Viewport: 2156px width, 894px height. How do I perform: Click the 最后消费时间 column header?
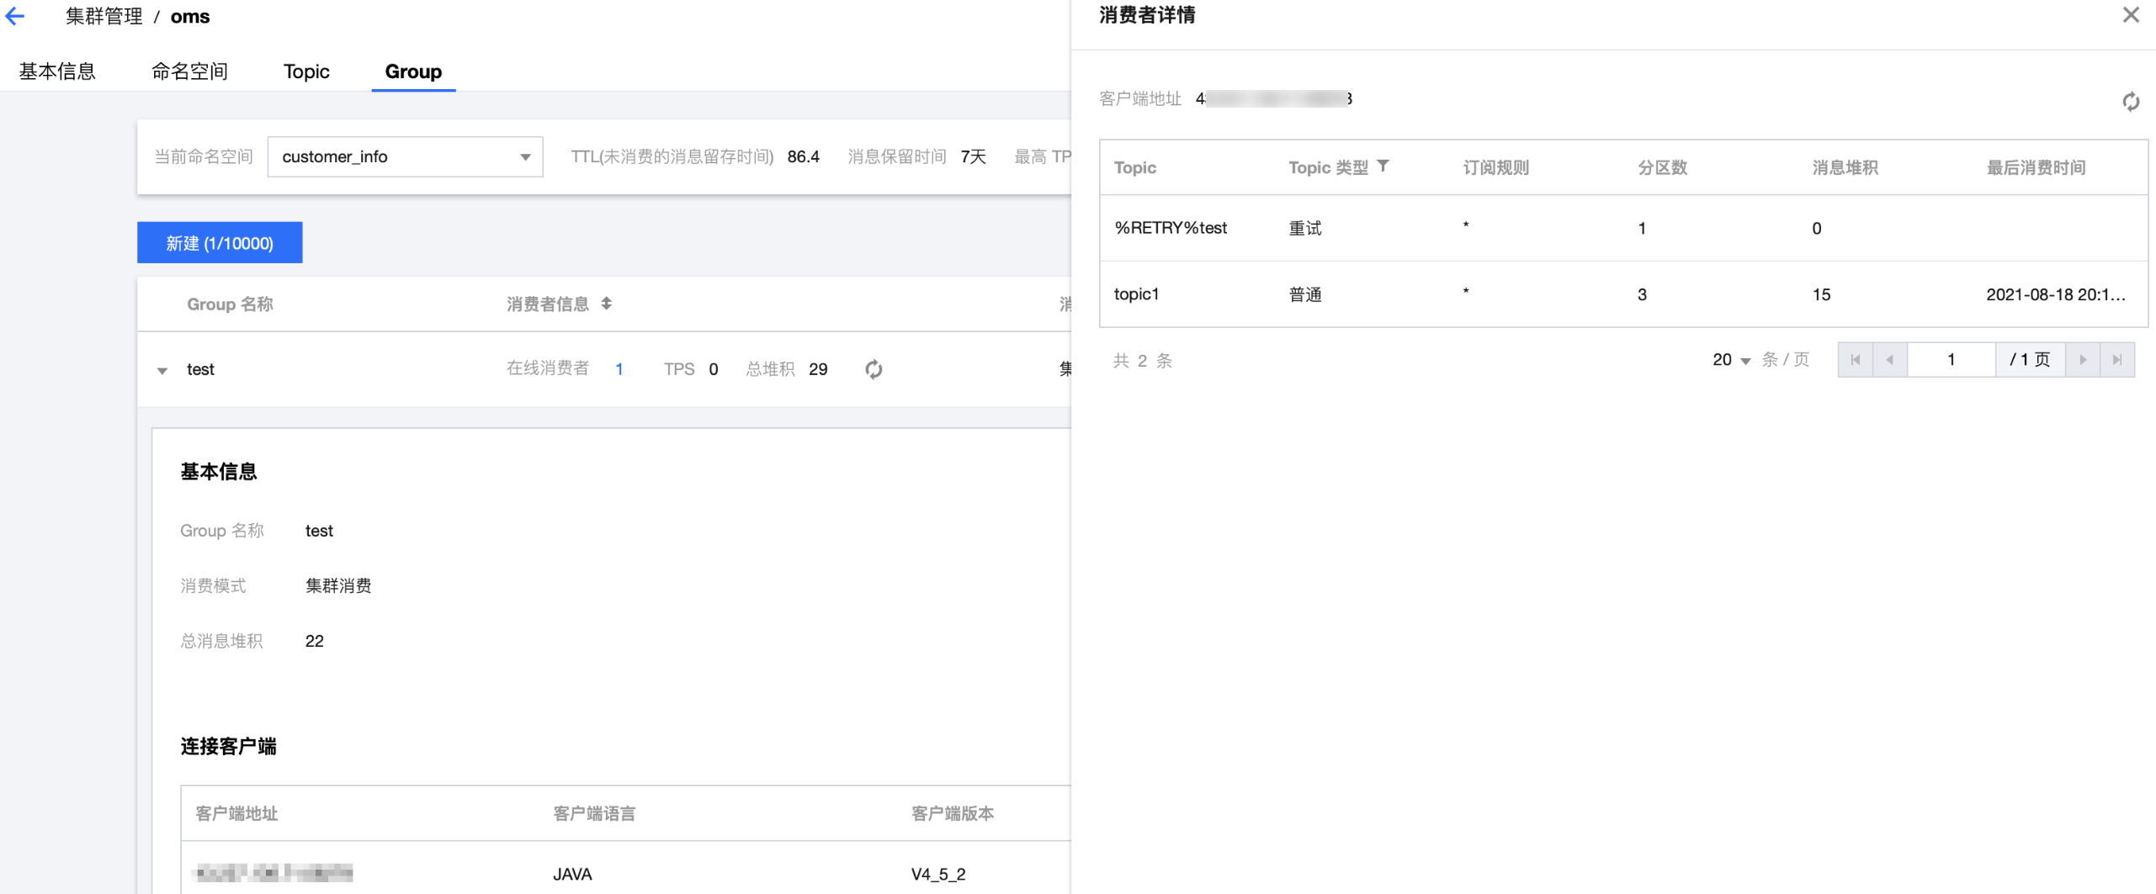click(x=2036, y=167)
